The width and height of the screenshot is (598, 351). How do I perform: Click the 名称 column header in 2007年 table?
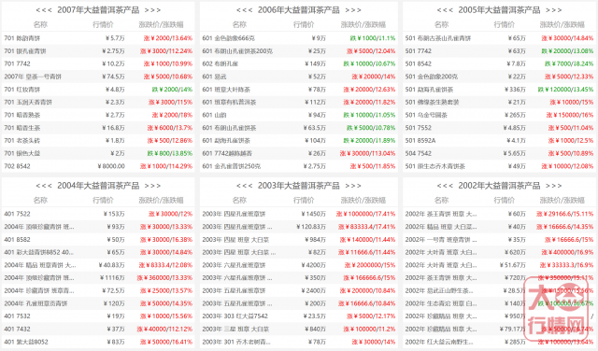(x=40, y=25)
